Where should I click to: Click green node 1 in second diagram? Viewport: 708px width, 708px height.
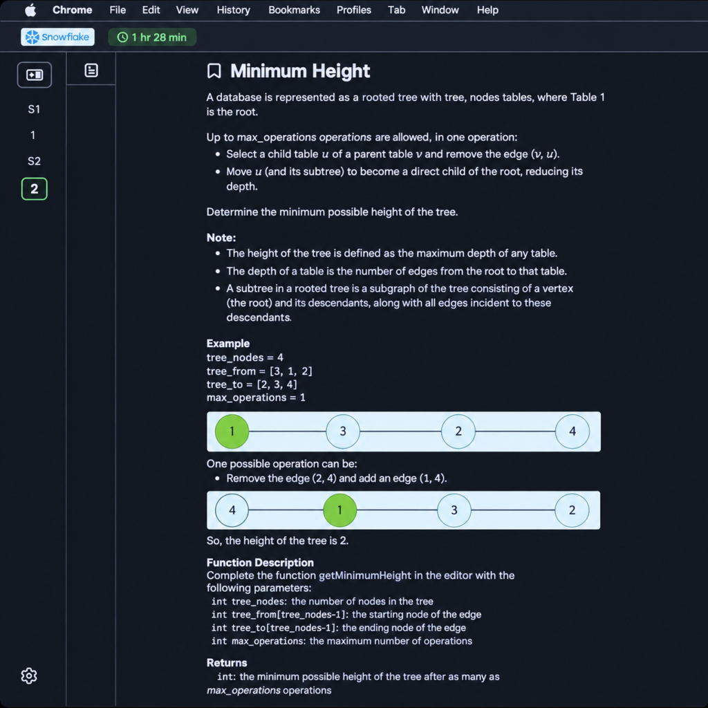coord(340,510)
